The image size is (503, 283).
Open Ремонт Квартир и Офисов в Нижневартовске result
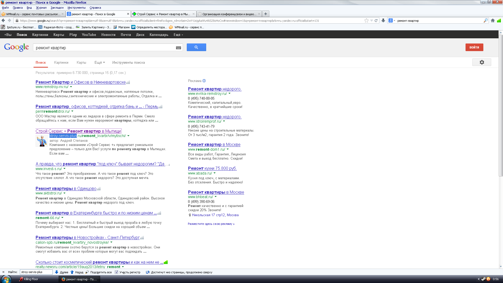(80, 82)
